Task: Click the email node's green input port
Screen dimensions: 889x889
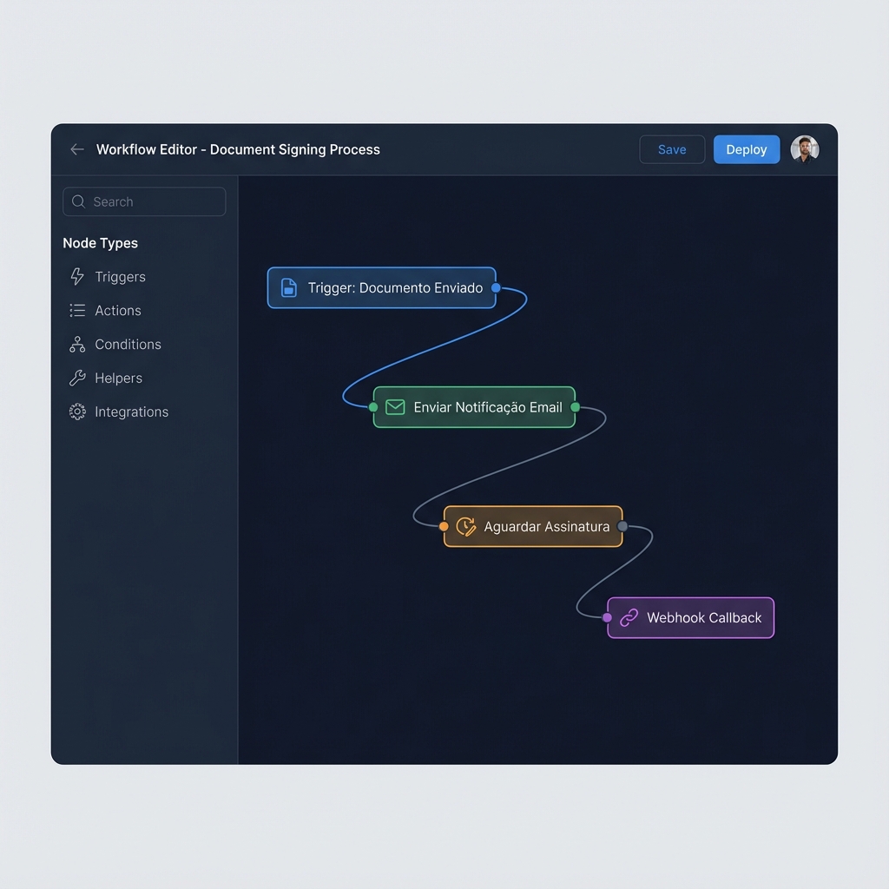Action: [x=373, y=407]
